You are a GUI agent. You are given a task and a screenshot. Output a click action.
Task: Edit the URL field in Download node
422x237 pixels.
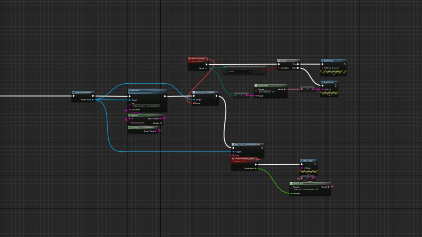tap(146, 106)
